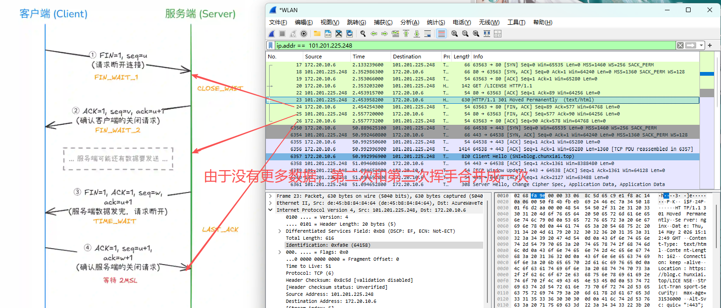Screen dimensions: 721x308
Task: Select the Identification: 0xfa9e (64158) field
Action: coord(384,245)
